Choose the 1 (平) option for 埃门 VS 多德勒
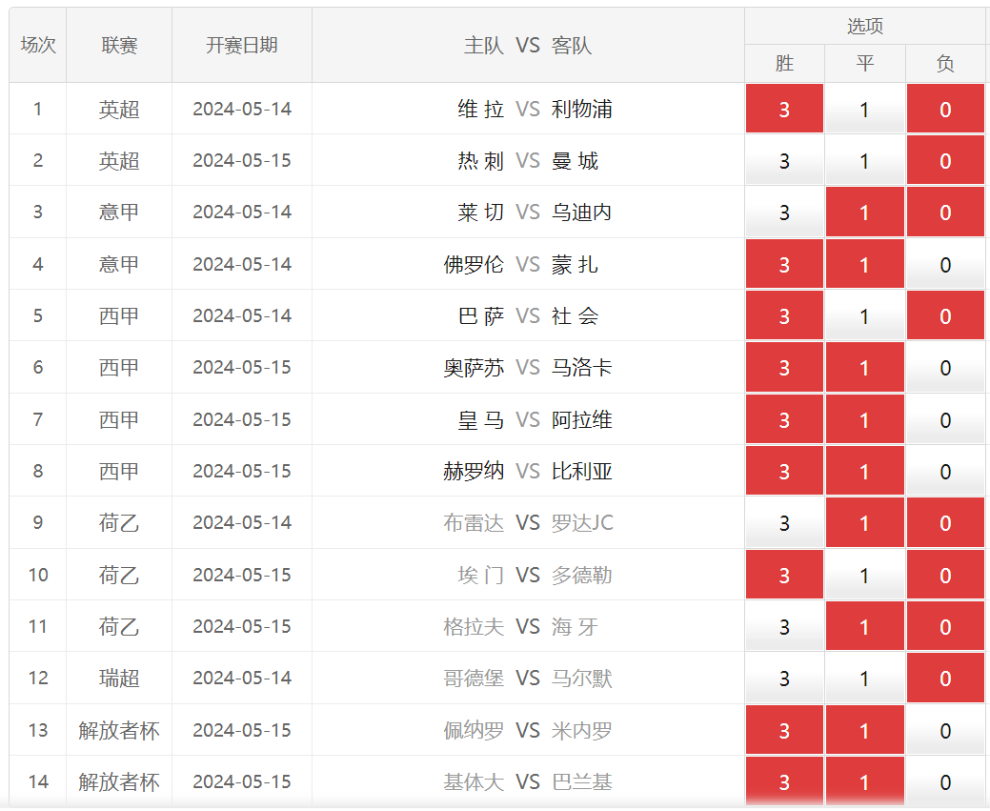990x811 pixels. (864, 575)
